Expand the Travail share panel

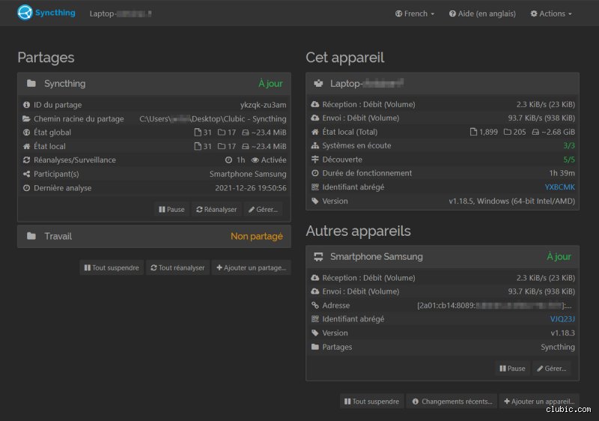click(x=154, y=236)
